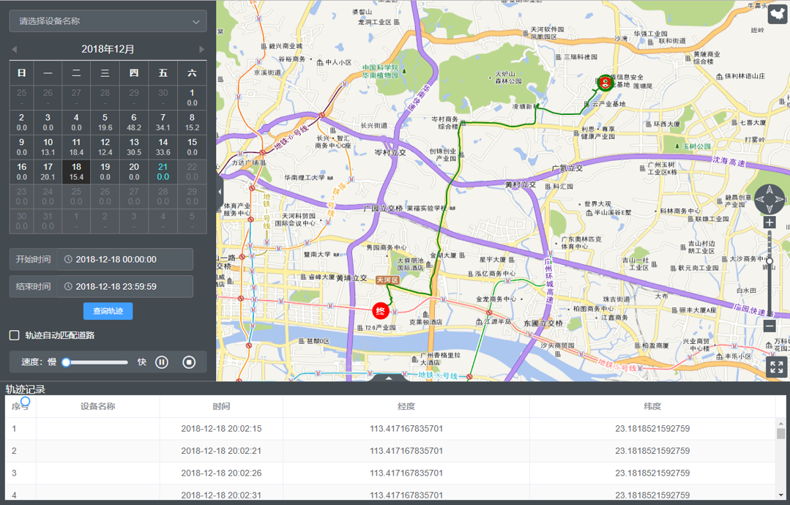Click the stop playback button
The image size is (790, 505).
click(189, 362)
